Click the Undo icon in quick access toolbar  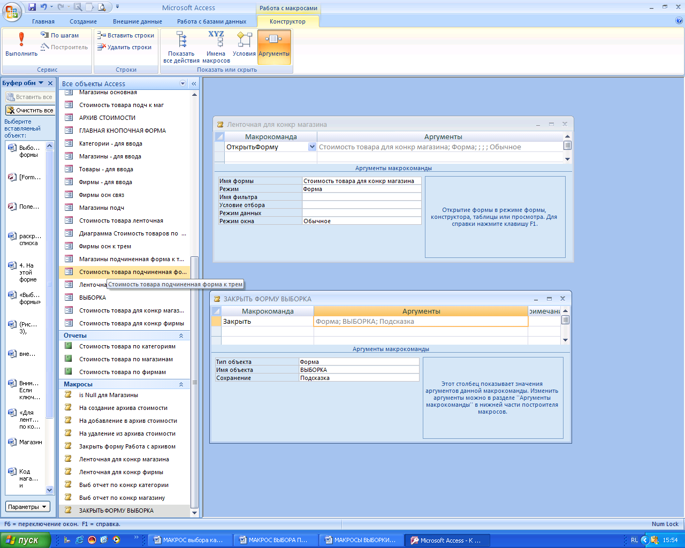click(x=43, y=7)
